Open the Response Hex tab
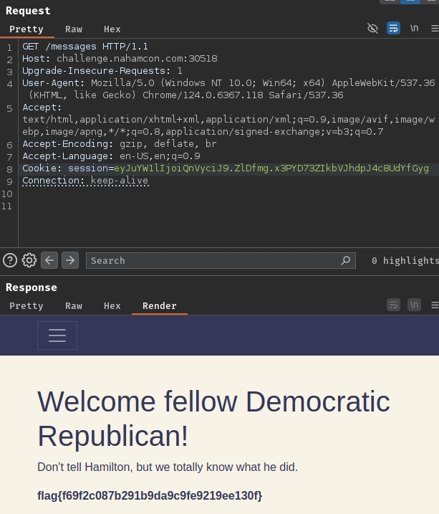The image size is (439, 514). (x=112, y=305)
